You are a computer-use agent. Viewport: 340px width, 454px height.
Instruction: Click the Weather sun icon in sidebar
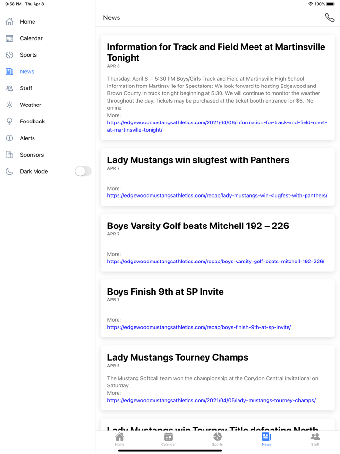(x=10, y=105)
